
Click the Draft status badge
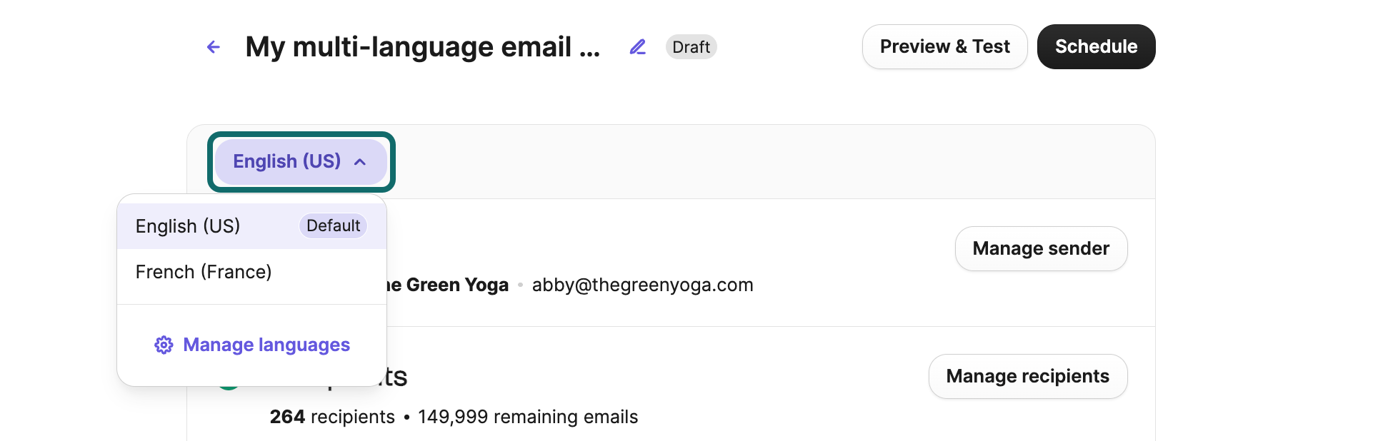[x=691, y=47]
